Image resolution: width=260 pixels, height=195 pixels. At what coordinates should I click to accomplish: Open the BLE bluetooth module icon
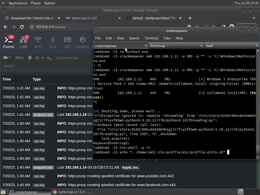click(53, 42)
